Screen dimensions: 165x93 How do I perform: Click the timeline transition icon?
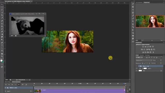(26, 84)
